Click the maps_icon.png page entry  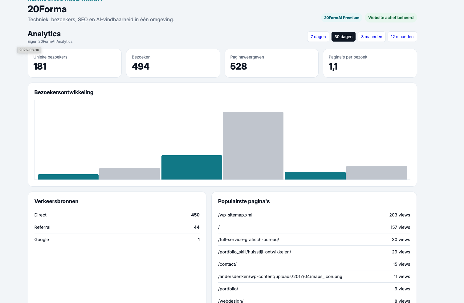(314, 277)
